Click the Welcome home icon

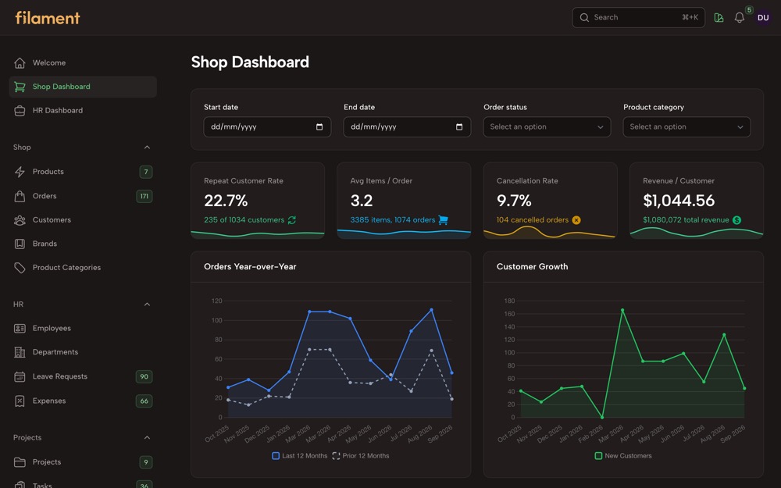click(20, 62)
